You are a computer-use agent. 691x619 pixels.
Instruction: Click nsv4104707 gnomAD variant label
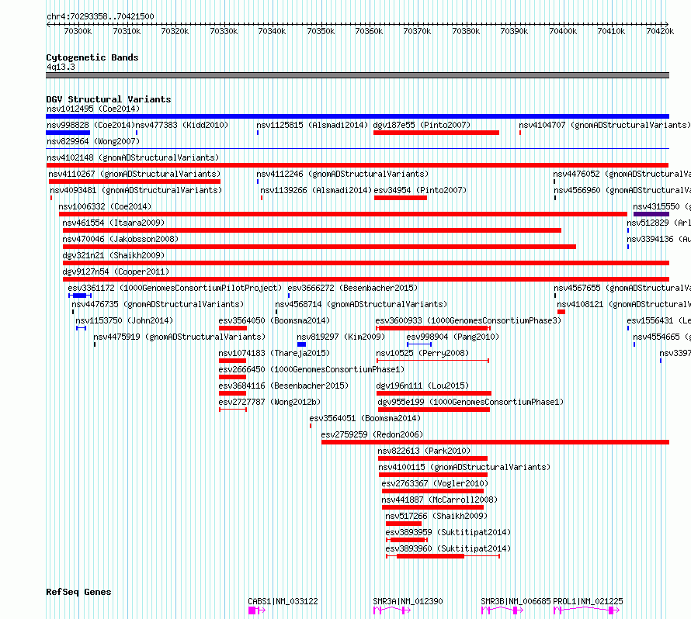coord(605,125)
